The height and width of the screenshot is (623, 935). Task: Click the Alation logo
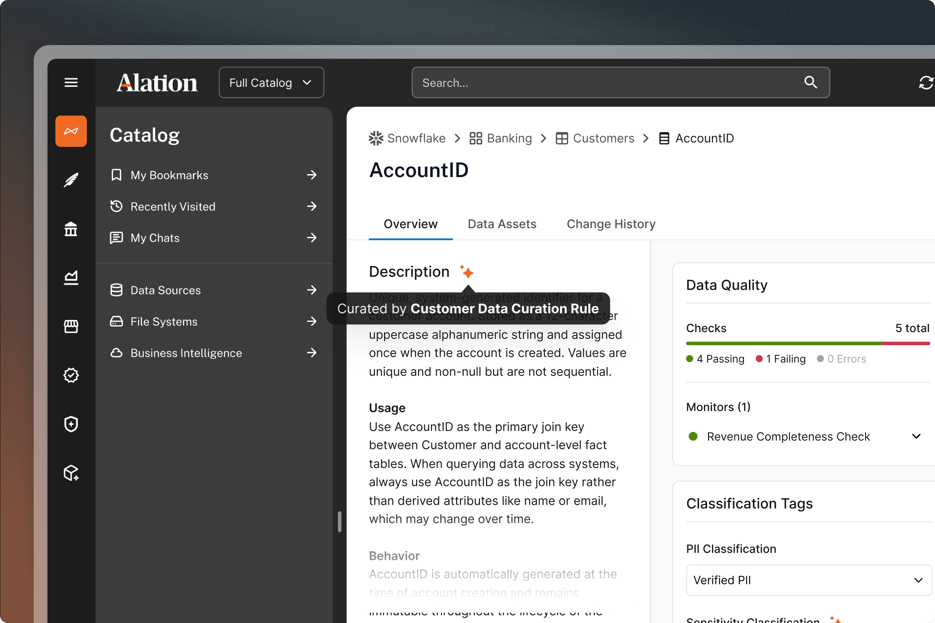click(x=157, y=83)
